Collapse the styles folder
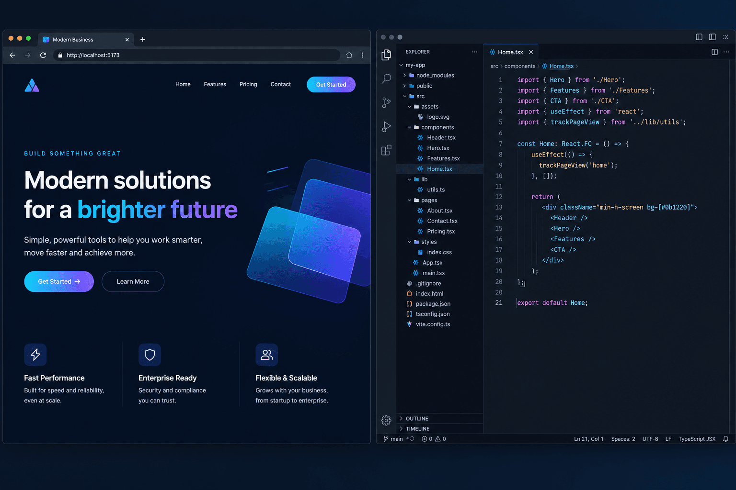This screenshot has width=736, height=490. [409, 242]
